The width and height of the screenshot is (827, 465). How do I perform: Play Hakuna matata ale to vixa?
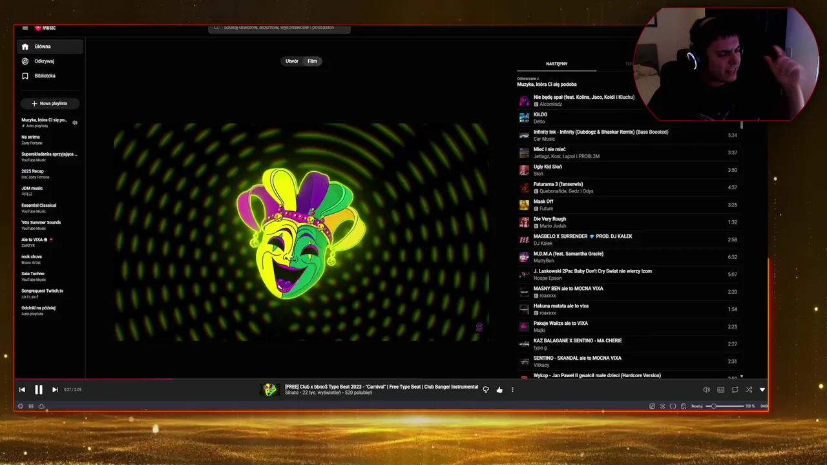628,309
